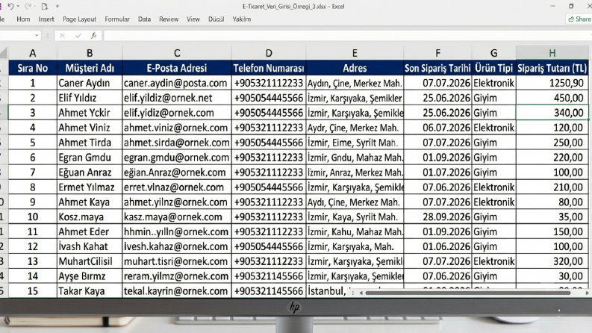Open the Hom ribbon tab
The image size is (592, 333).
[x=23, y=19]
